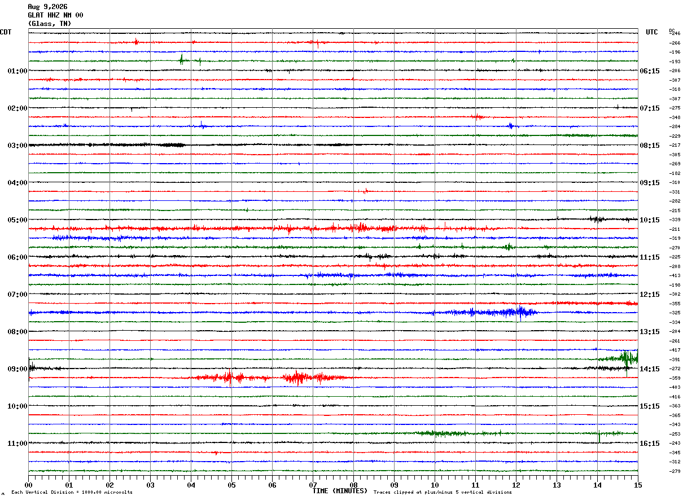Click minute tick label 00 on axis
683x500 pixels.
tap(28, 485)
